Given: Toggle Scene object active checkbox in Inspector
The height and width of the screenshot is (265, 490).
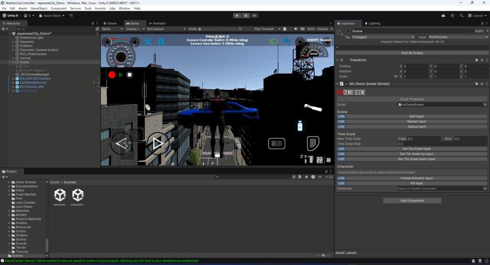Looking at the screenshot, I should pos(348,31).
